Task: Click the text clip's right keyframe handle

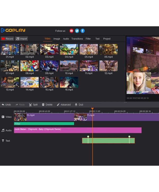Action: [x=129, y=136]
